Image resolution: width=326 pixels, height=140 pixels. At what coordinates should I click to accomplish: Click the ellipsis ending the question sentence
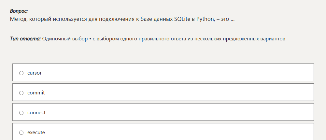click(x=233, y=19)
